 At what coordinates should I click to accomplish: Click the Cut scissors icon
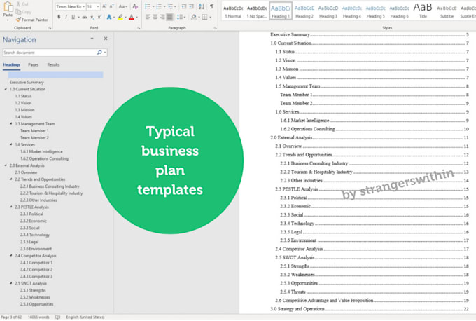point(18,4)
